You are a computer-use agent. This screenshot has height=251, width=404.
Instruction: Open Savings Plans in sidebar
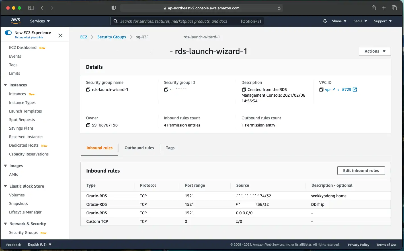21,128
